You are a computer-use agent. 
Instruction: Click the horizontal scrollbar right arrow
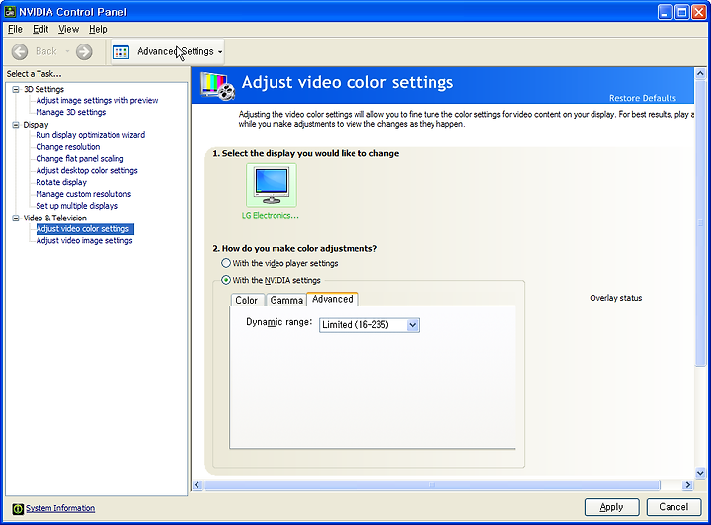point(688,485)
